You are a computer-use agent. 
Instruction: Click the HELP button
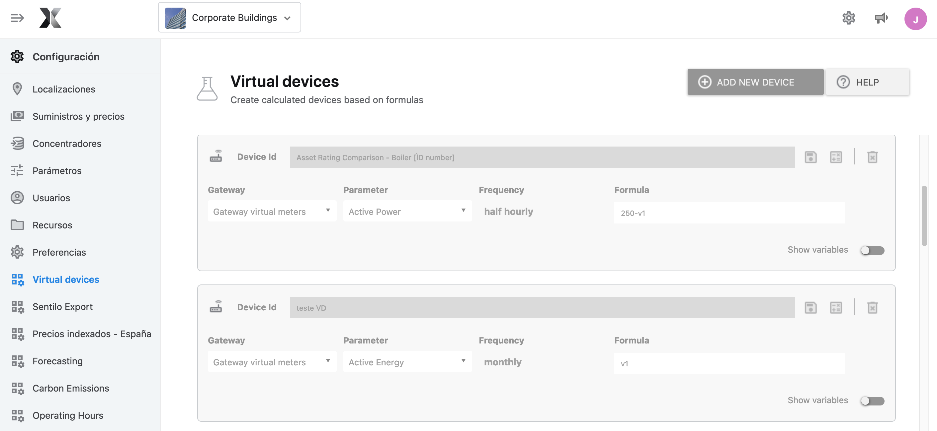(868, 82)
